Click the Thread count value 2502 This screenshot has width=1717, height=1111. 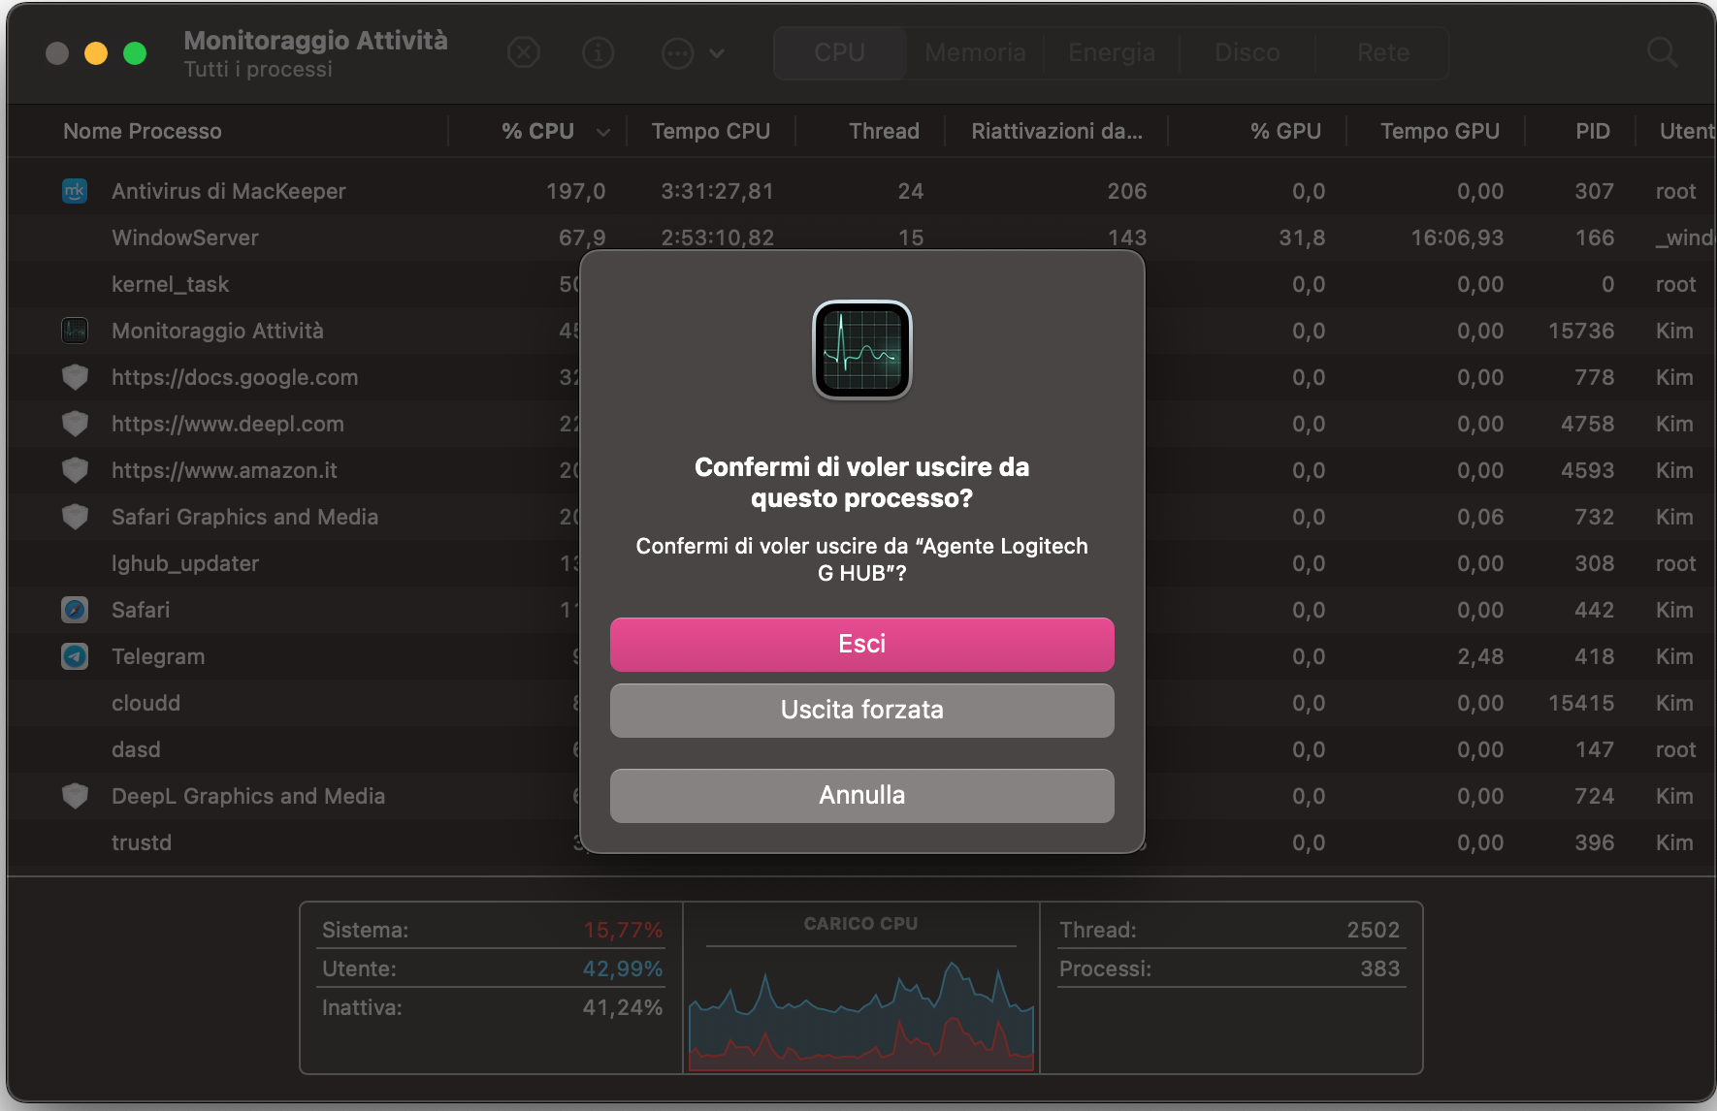tap(1374, 930)
